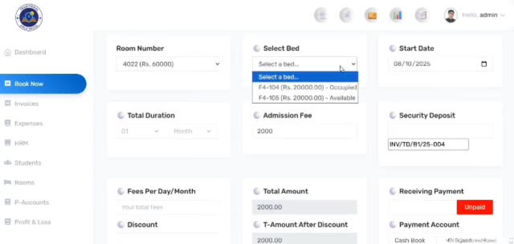
Task: Open Students from the sidebar
Action: (28, 163)
